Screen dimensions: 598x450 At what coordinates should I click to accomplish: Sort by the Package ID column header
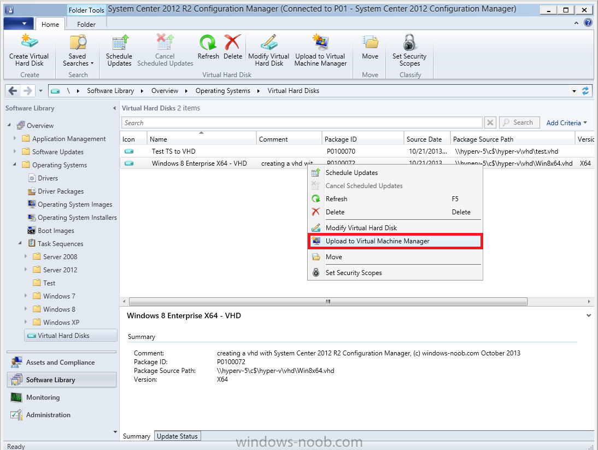tap(363, 138)
